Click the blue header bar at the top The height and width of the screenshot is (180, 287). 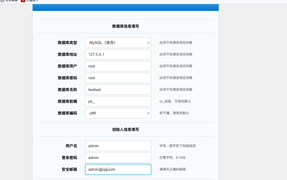125,7
